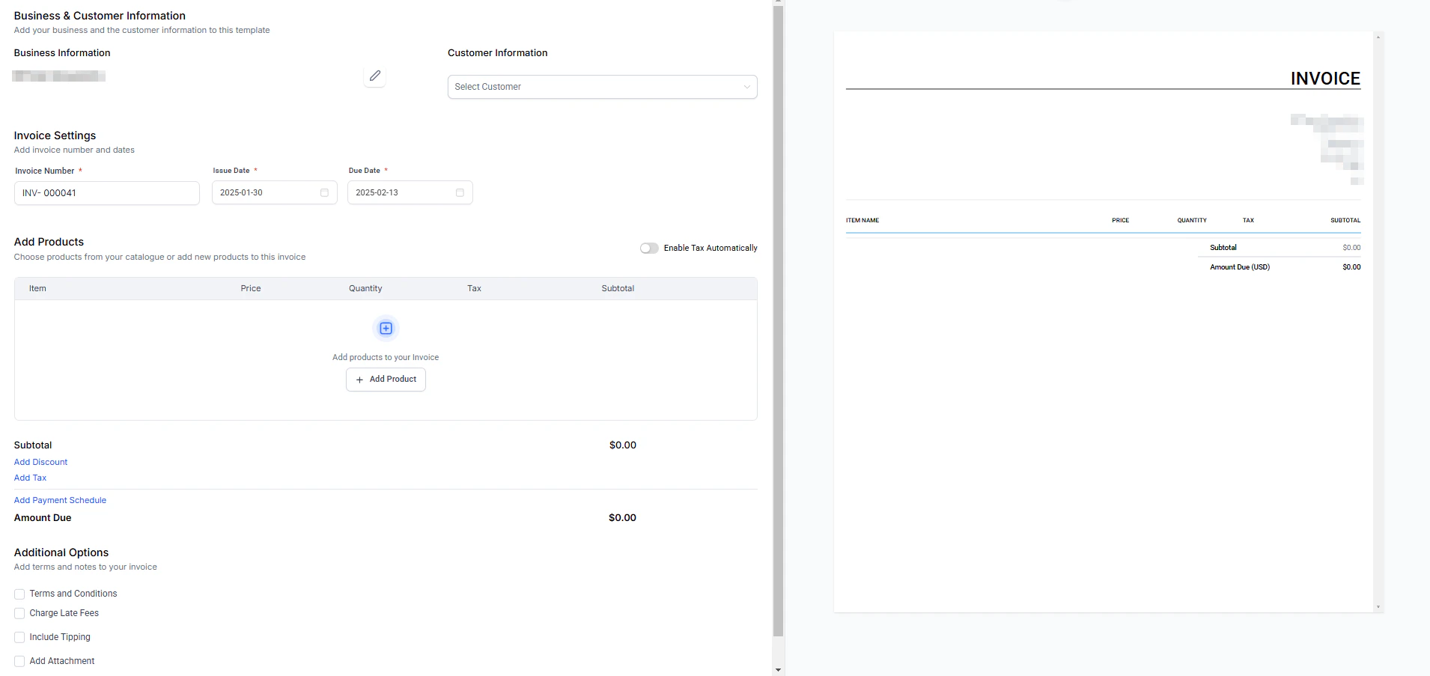Open Add Payment Schedule

point(60,500)
